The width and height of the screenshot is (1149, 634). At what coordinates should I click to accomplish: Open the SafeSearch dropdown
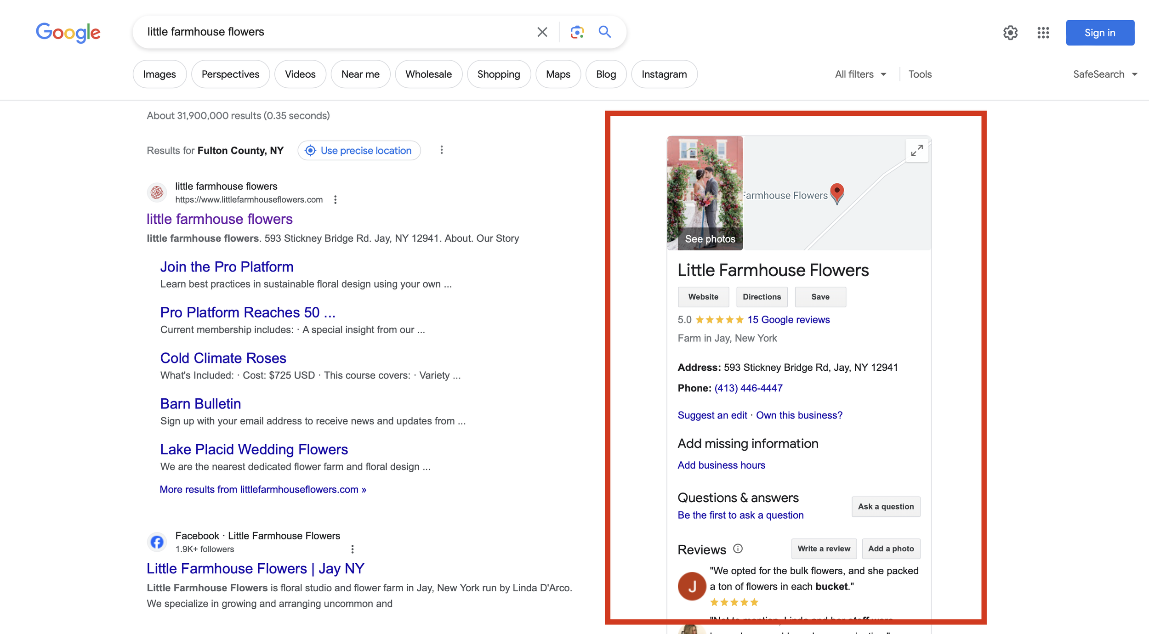coord(1104,74)
